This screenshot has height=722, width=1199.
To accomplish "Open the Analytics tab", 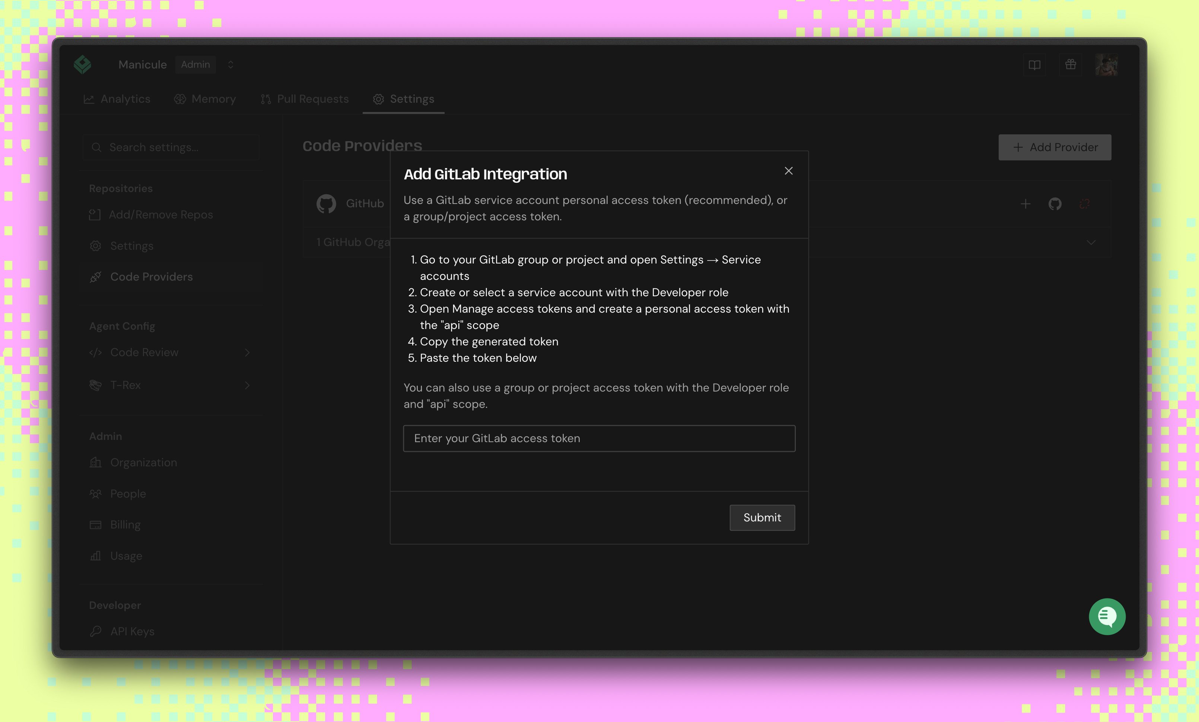I will click(x=117, y=99).
